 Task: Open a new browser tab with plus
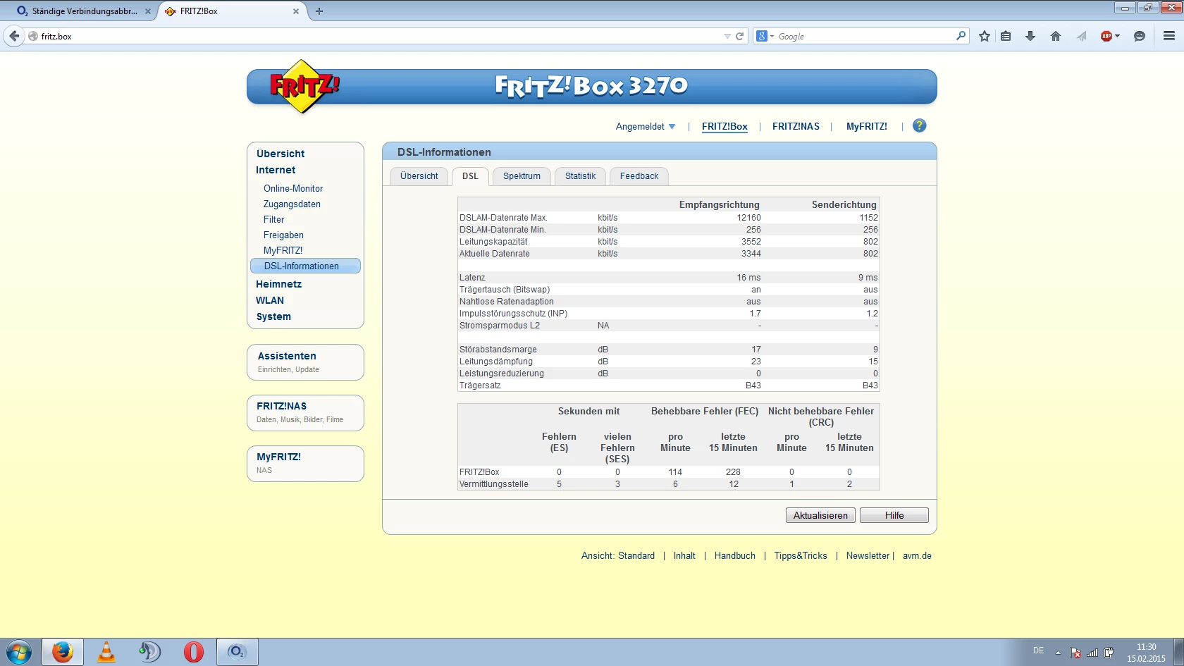(x=319, y=11)
